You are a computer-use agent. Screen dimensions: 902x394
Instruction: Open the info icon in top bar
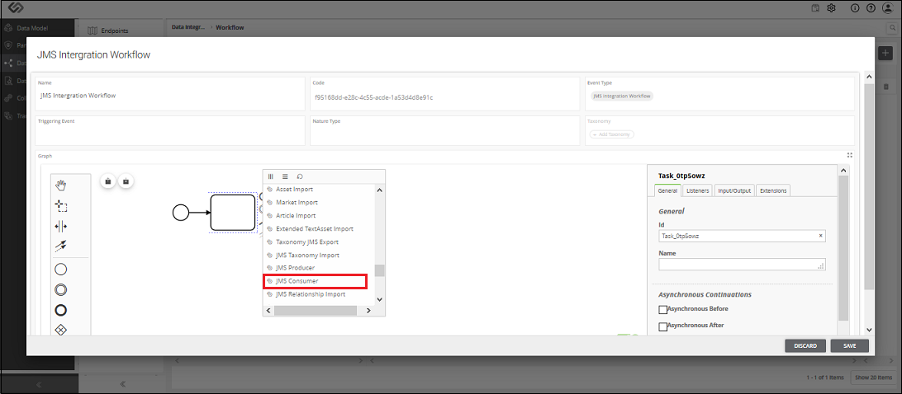[x=855, y=8]
